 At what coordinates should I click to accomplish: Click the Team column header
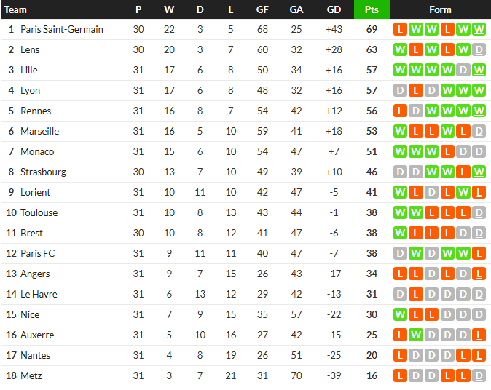[15, 9]
